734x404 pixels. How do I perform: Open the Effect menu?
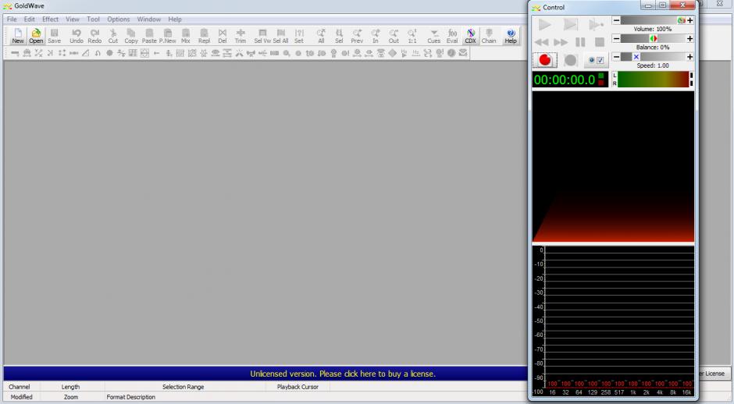[50, 19]
